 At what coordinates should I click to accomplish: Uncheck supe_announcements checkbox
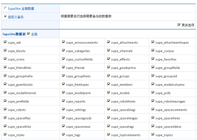pyautogui.click(x=64, y=42)
